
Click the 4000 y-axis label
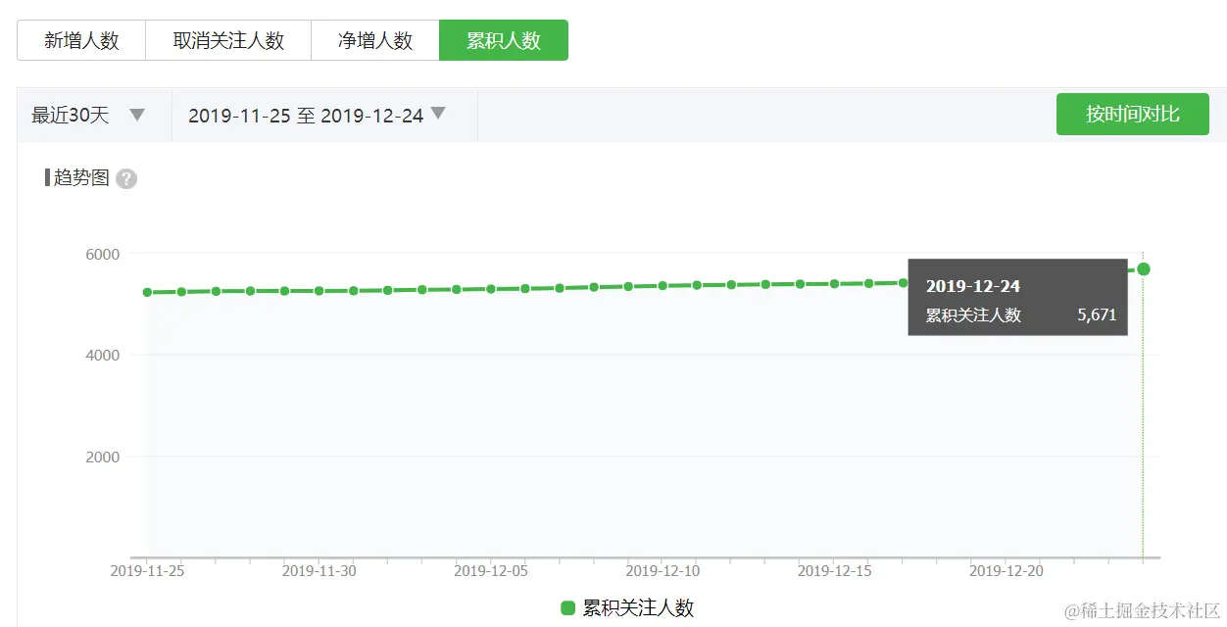[102, 356]
